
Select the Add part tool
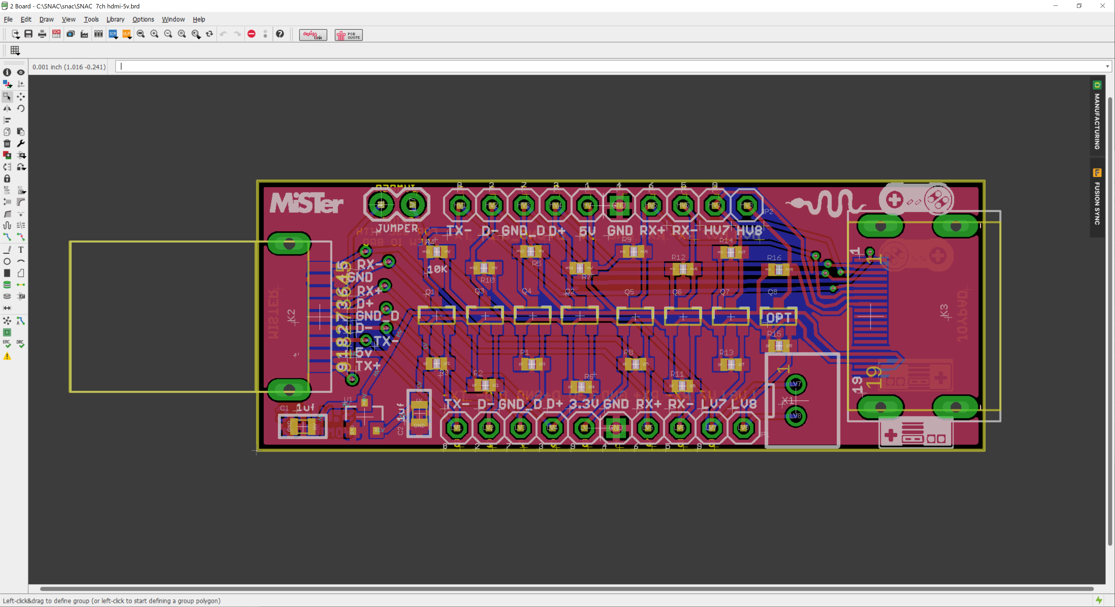point(7,155)
